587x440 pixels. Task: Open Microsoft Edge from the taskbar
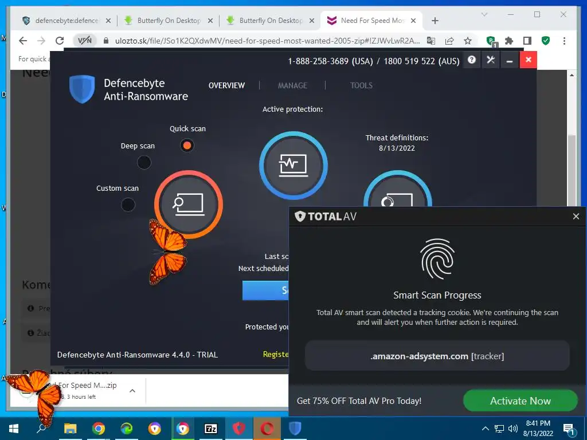(127, 429)
